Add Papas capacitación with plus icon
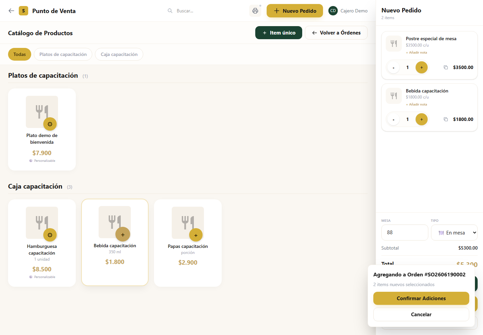Viewport: 483px width, 335px height. [196, 235]
